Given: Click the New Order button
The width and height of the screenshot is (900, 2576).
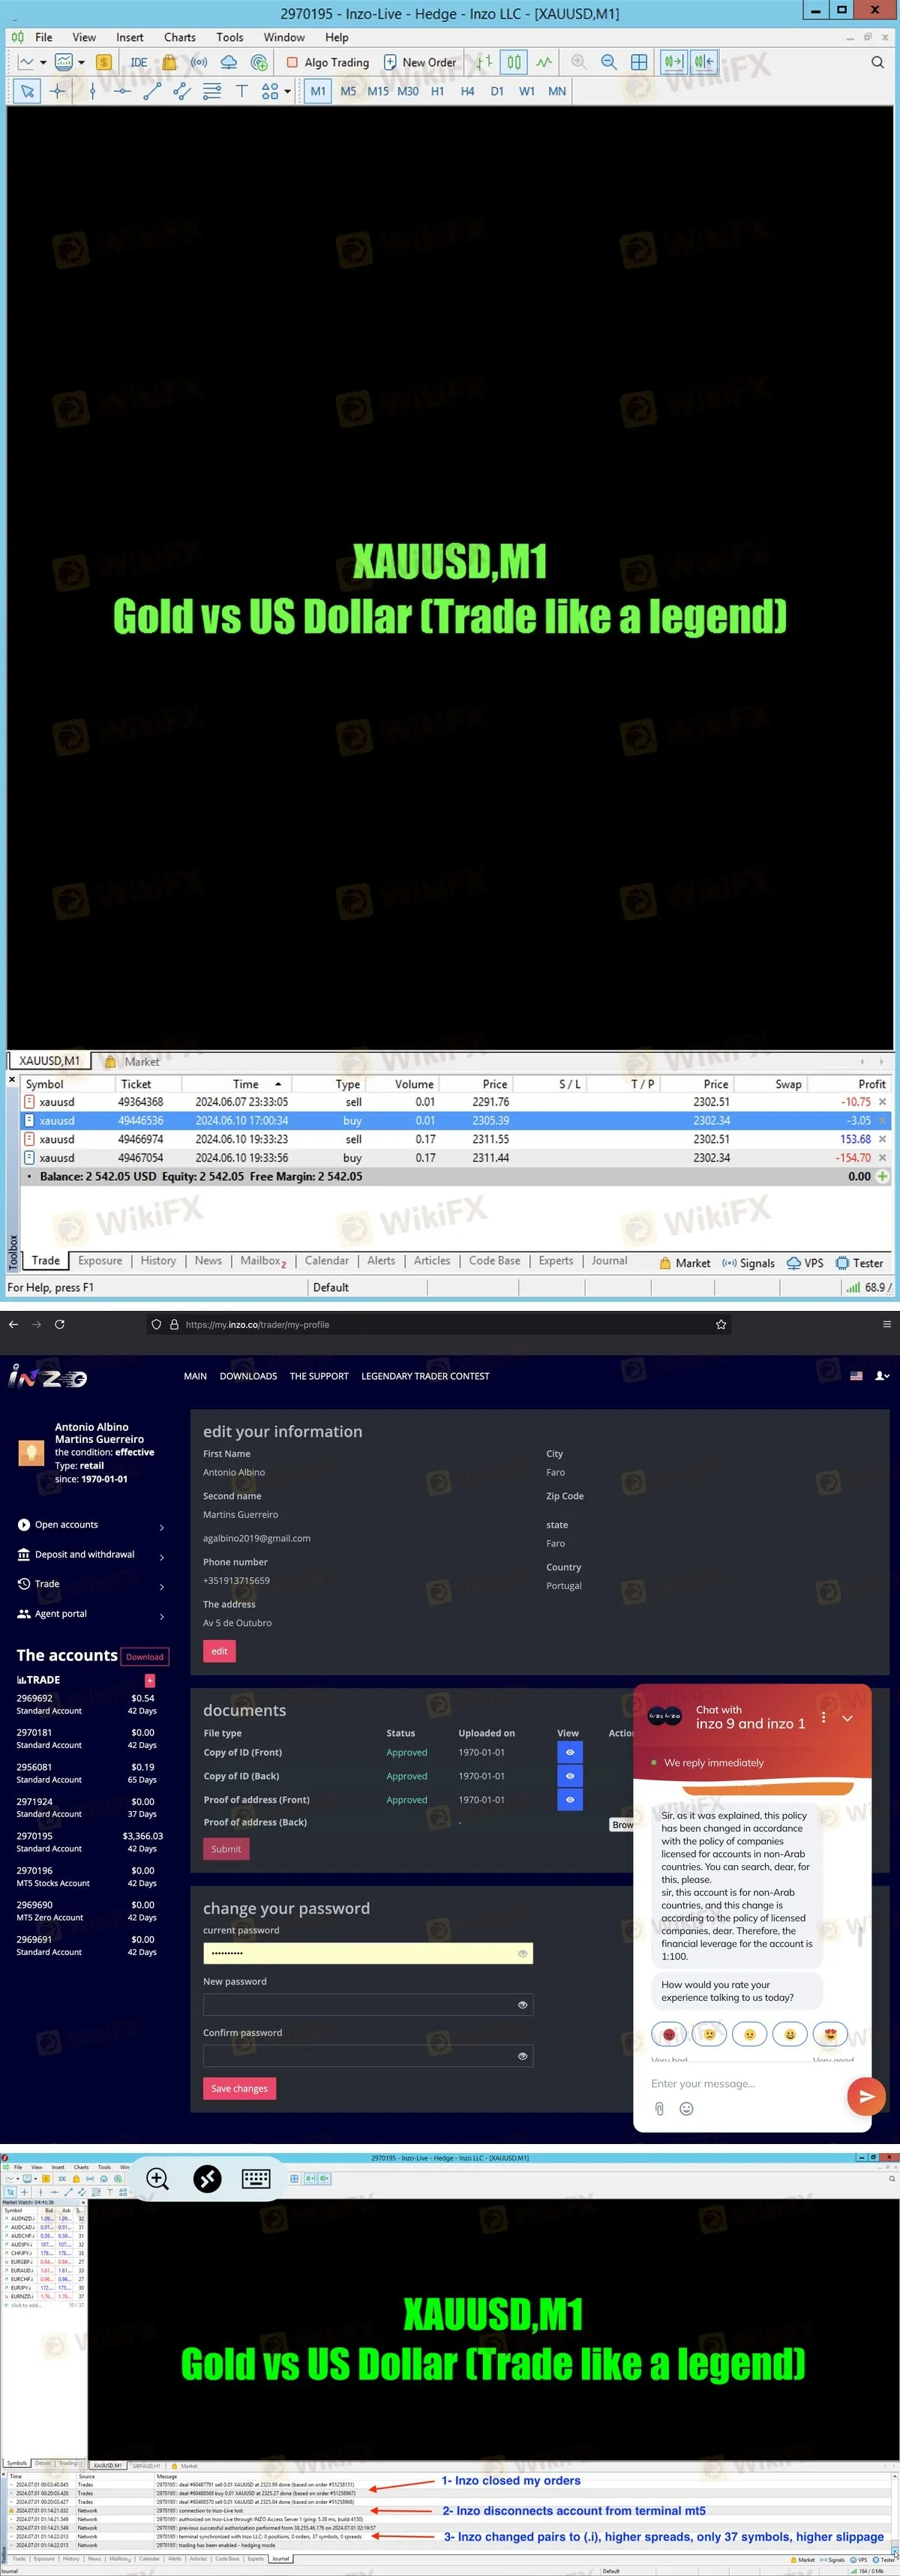Looking at the screenshot, I should coord(420,62).
